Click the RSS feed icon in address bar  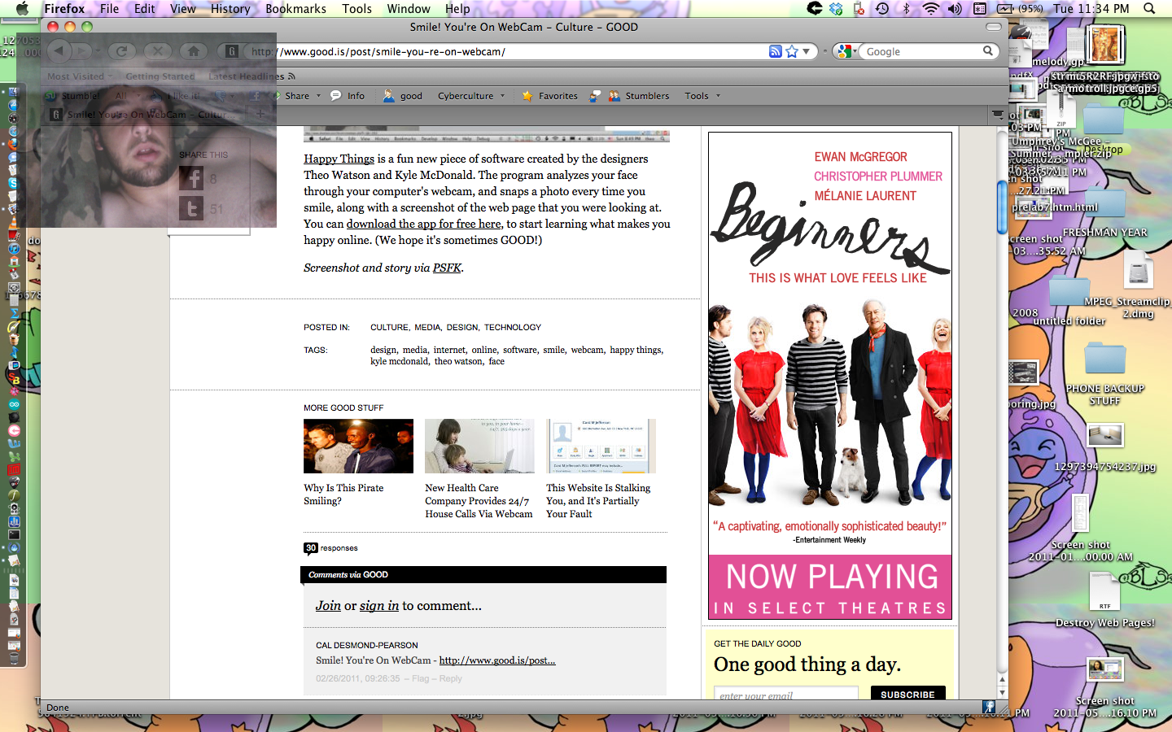[776, 51]
